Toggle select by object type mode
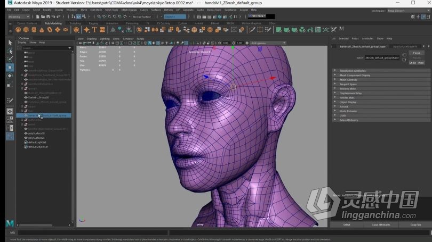Screen dimensions: 432x242 pyautogui.click(x=79, y=17)
